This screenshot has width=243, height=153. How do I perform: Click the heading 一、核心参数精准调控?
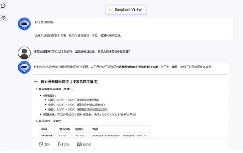point(66,82)
